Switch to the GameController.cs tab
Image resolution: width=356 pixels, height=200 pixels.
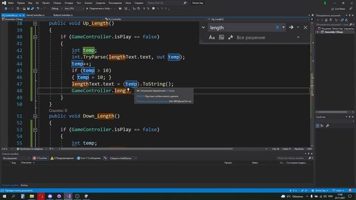click(x=36, y=15)
